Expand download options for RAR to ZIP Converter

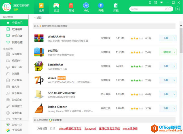pos(175,94)
